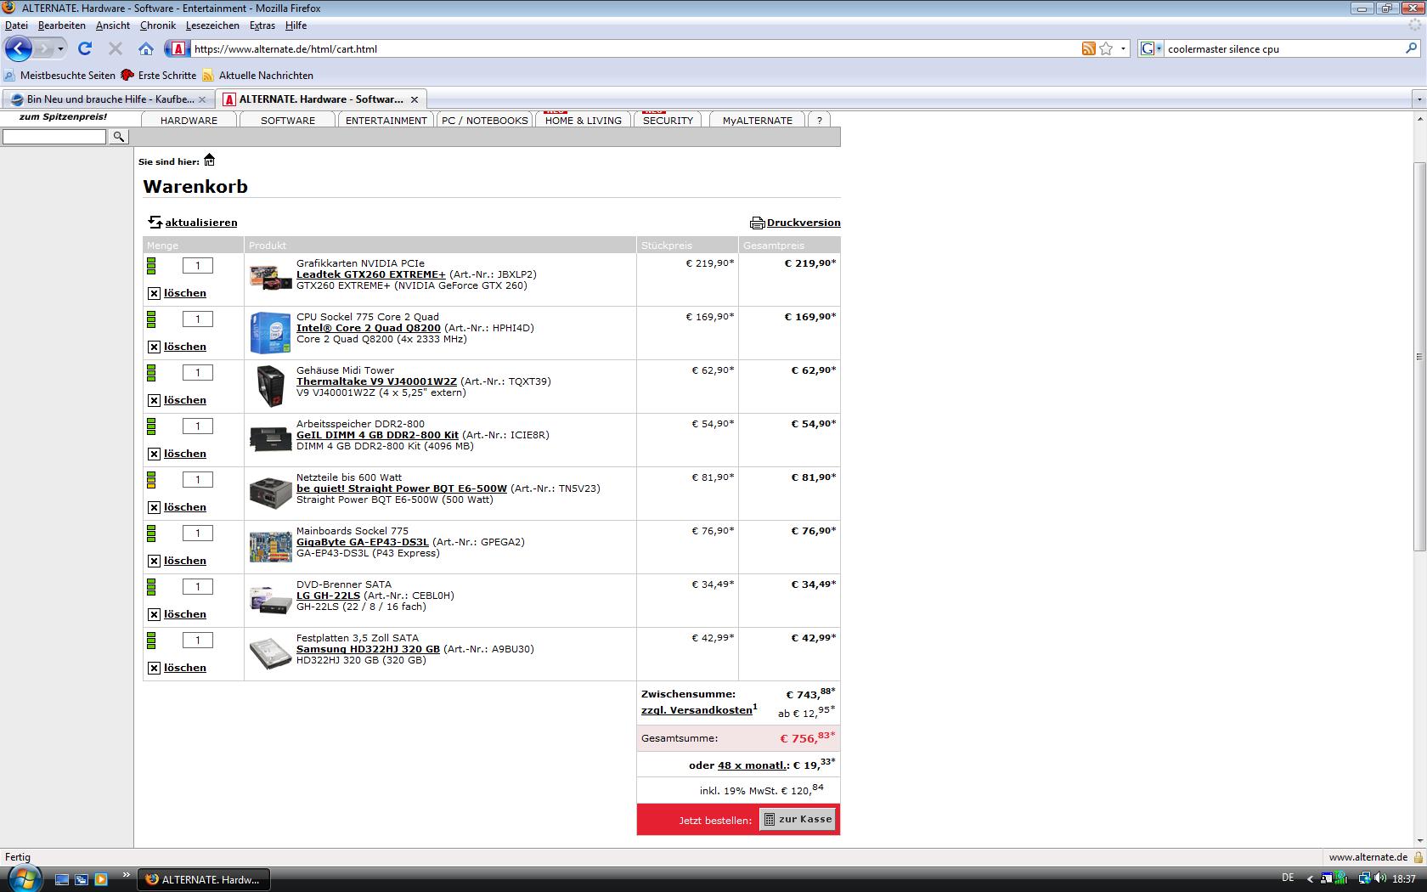The height and width of the screenshot is (892, 1427).
Task: Open the HARDWARE site category
Action: pos(189,121)
